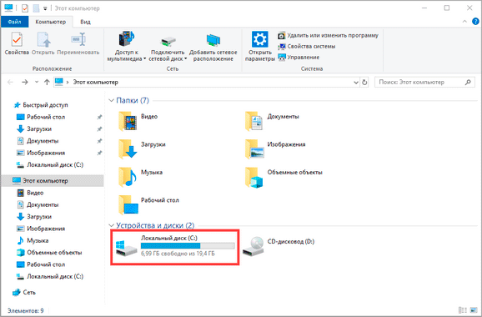
Task: Open address bar history dropdown
Action: (x=355, y=83)
